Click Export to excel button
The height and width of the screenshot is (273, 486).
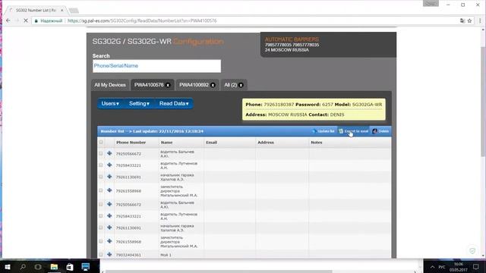tap(354, 131)
